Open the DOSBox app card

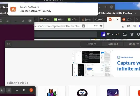click(x=52, y=91)
